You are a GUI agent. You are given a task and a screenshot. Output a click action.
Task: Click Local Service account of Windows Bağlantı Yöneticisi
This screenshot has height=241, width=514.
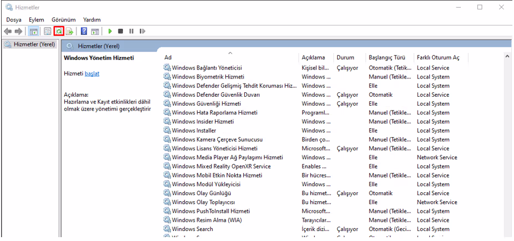pos(433,67)
